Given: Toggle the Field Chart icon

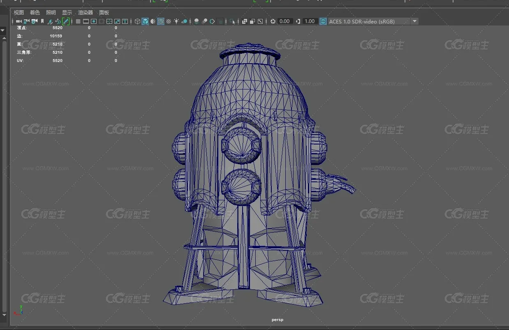Looking at the screenshot, I should 109,21.
